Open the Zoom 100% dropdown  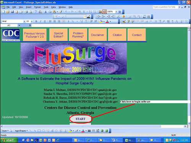coord(116,12)
